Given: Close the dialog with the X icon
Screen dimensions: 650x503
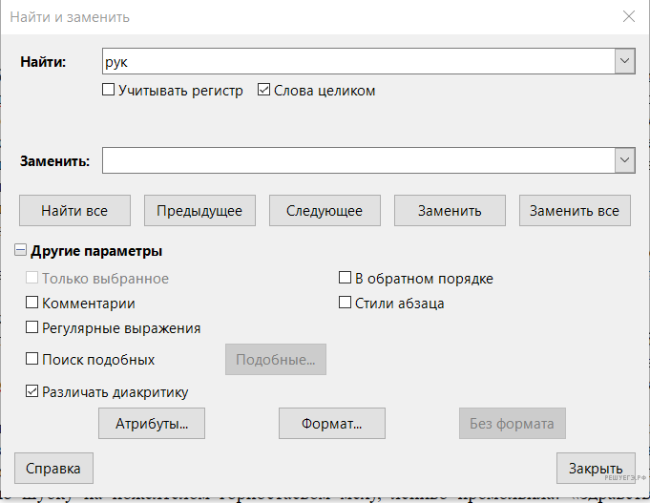Looking at the screenshot, I should click(629, 16).
